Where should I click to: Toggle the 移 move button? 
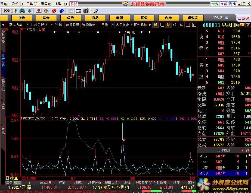[x=181, y=25]
